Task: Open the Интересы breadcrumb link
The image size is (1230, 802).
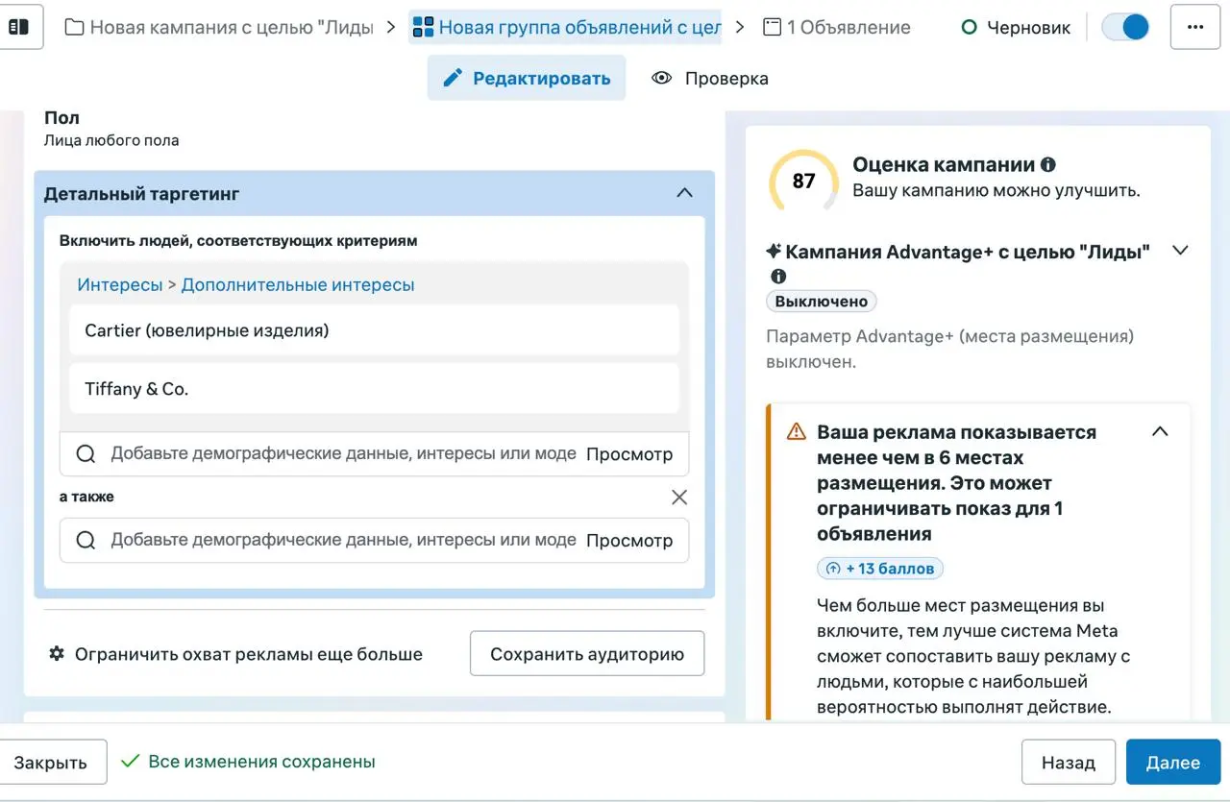Action: 120,284
